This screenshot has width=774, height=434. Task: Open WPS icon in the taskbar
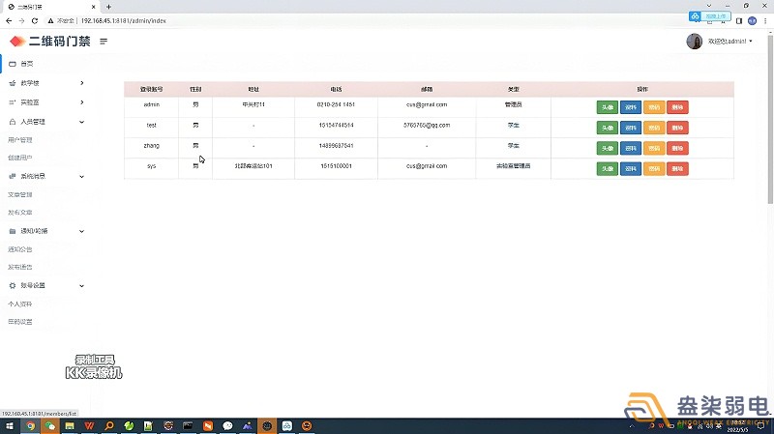click(x=90, y=425)
